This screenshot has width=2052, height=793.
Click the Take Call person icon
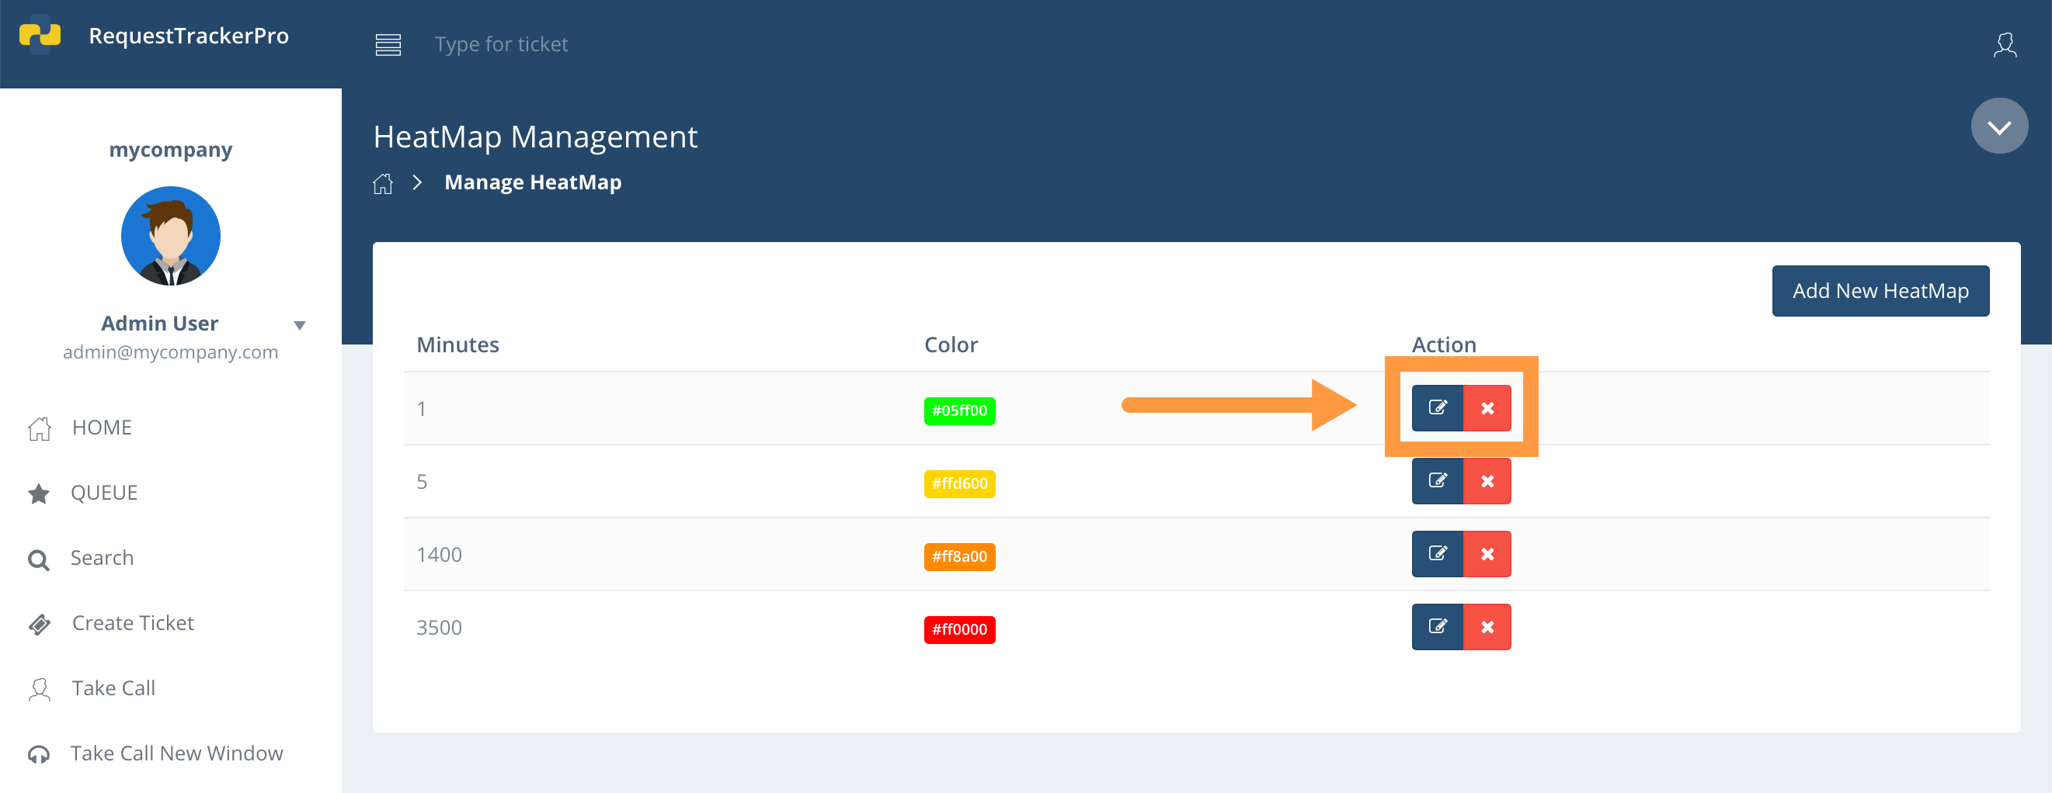[40, 690]
